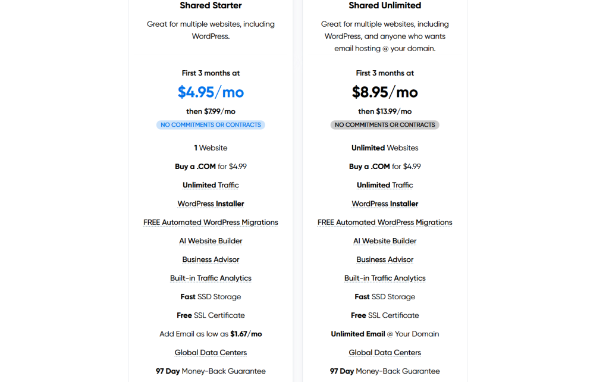Open FREE Automated WordPress Migrations under Shared Starter

(x=211, y=223)
